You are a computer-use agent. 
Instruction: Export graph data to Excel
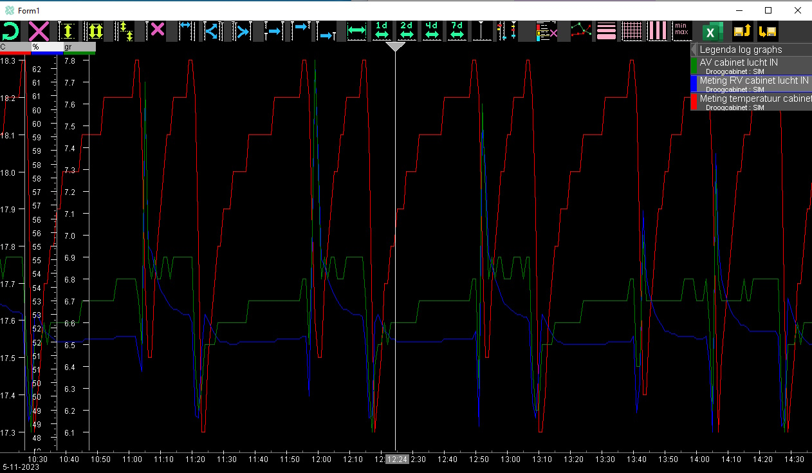click(x=712, y=31)
